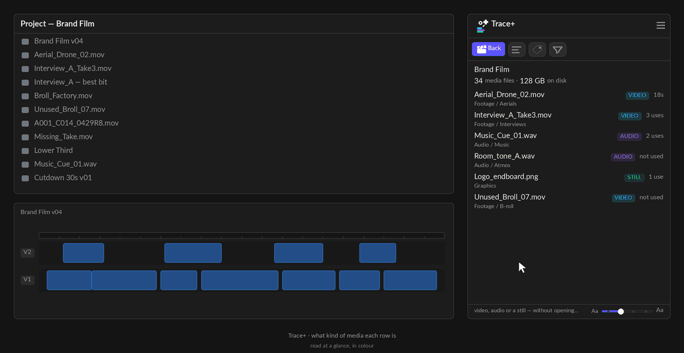Click '34 media files' summary text
Image resolution: width=684 pixels, height=353 pixels.
494,81
